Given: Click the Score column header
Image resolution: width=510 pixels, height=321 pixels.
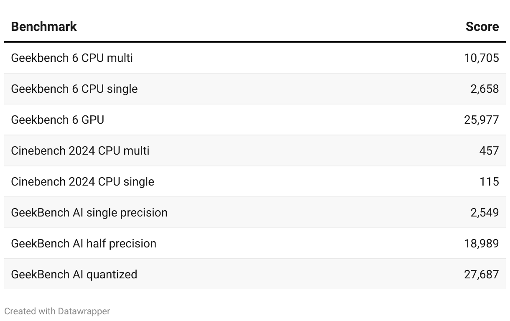Looking at the screenshot, I should point(482,27).
